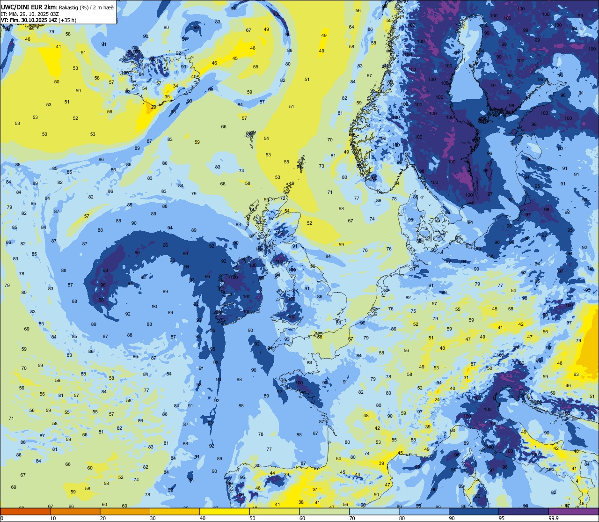
Task: Click the 0–10% dark orange legend swatch
Action: (25, 512)
